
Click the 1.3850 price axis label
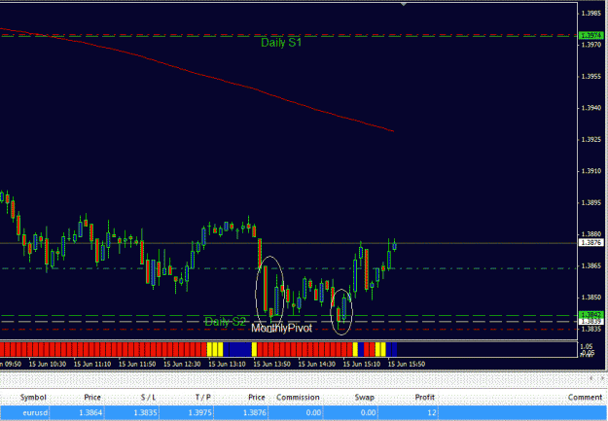coord(591,298)
